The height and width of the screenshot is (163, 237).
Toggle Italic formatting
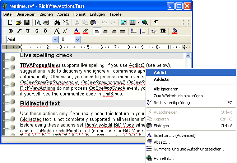[x=19, y=31]
